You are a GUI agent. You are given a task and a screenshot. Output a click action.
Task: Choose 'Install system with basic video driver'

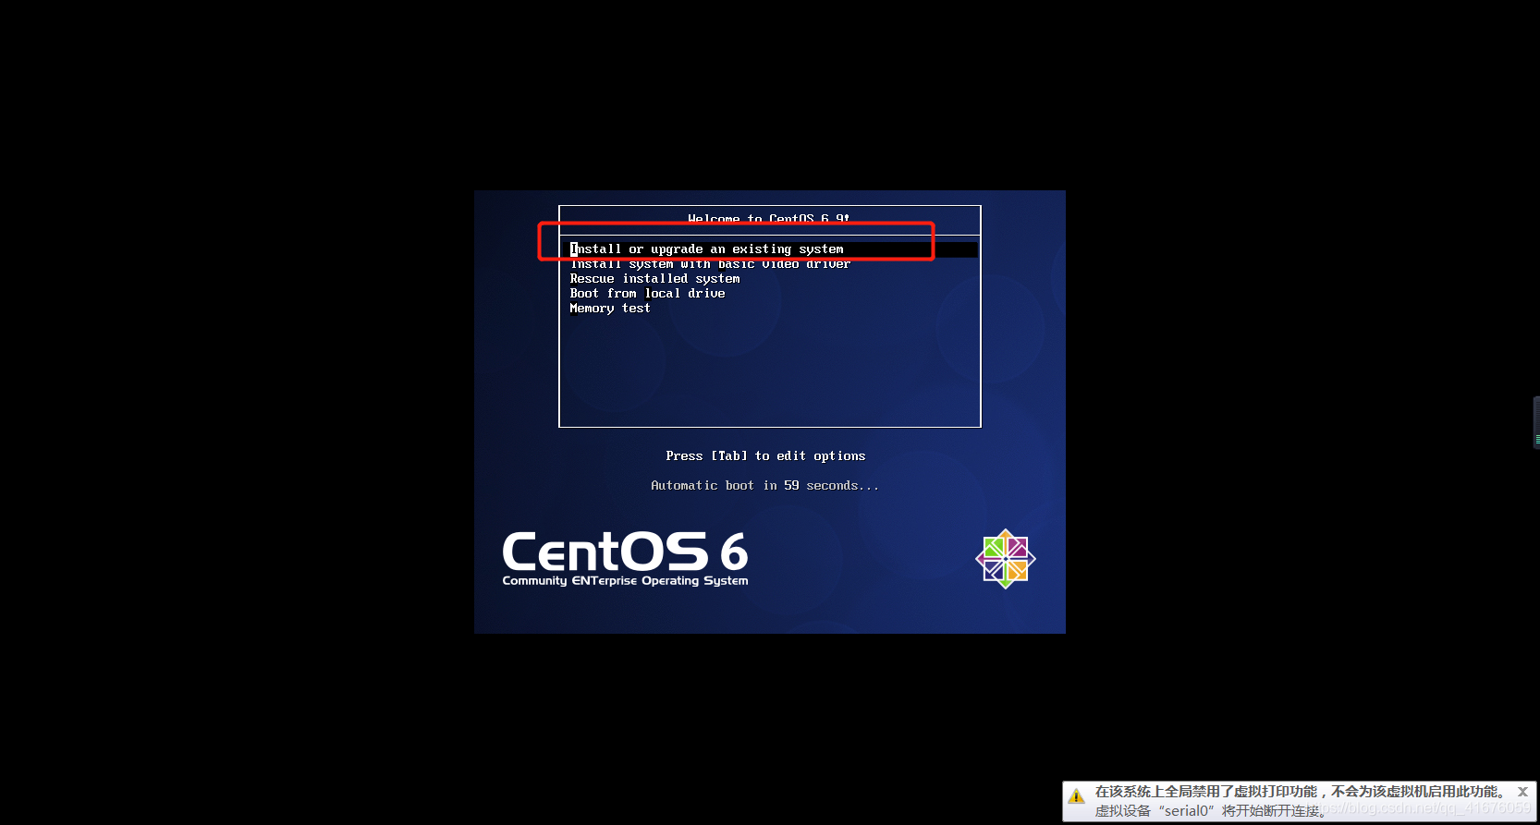[x=710, y=264]
